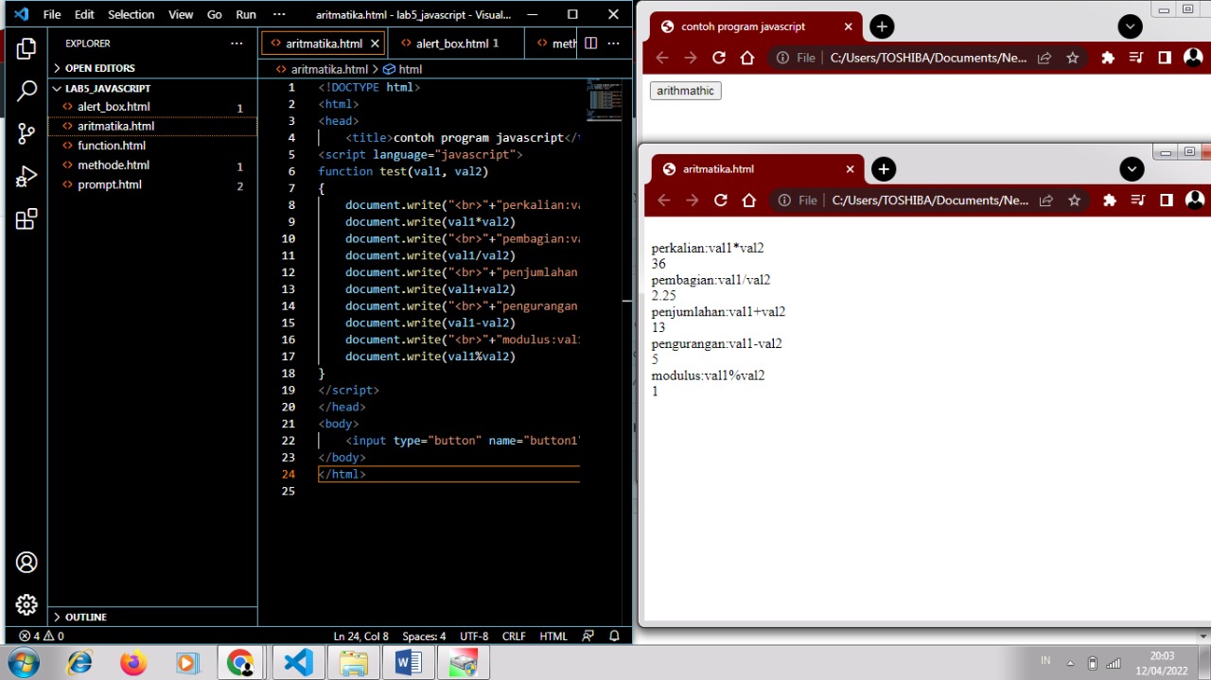Screen dimensions: 1211x680
Task: Close the aritmatika.html editor tab
Action: click(x=375, y=44)
